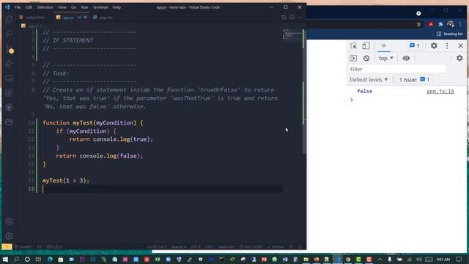Viewport: 469px width, 264px height.
Task: Open DevTools customize kebab menu
Action: tap(447, 45)
